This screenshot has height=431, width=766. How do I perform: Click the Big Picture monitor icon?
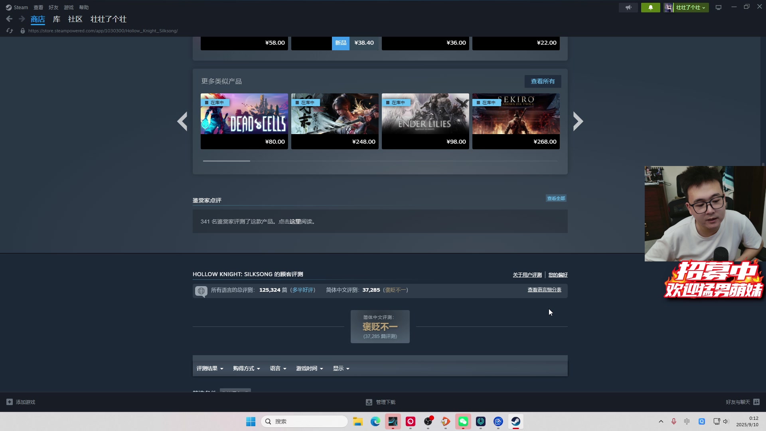(718, 8)
